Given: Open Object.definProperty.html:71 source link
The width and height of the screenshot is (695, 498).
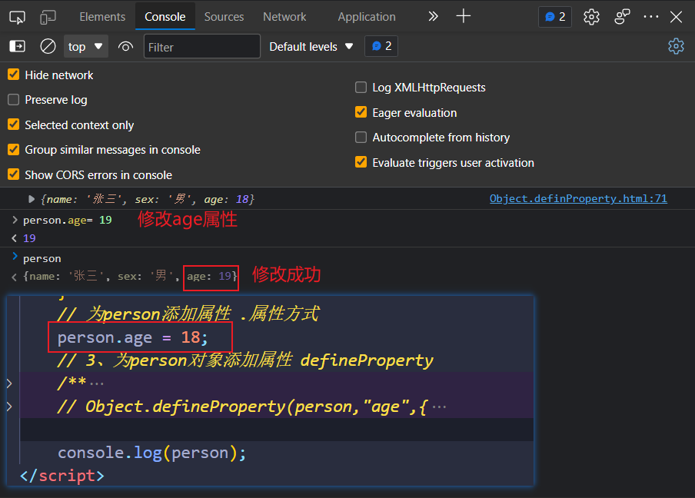Looking at the screenshot, I should click(578, 198).
